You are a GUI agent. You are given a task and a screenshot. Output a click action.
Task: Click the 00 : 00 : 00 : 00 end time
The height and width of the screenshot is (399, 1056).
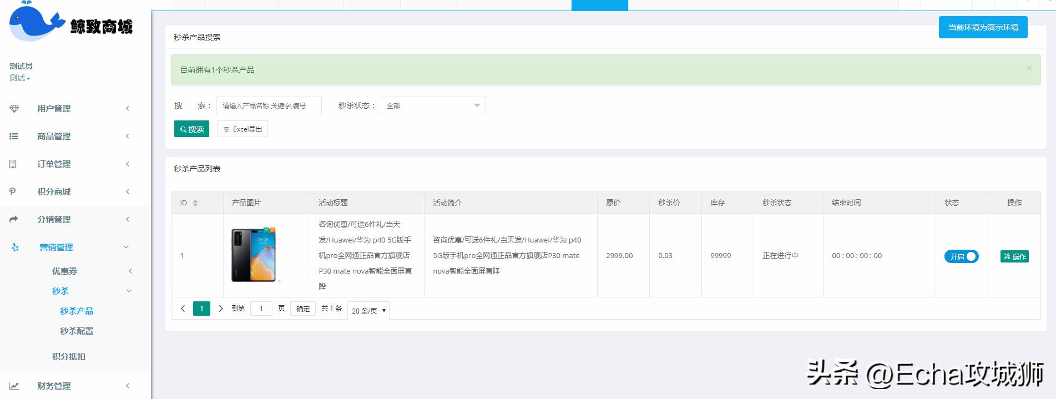(857, 256)
